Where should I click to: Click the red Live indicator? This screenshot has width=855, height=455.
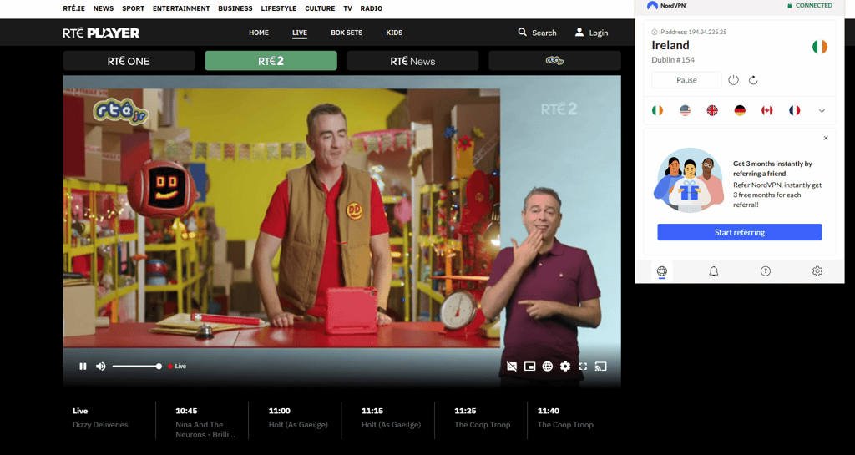tap(177, 367)
